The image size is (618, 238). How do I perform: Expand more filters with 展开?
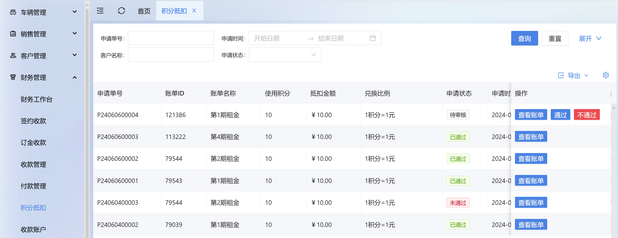click(590, 38)
